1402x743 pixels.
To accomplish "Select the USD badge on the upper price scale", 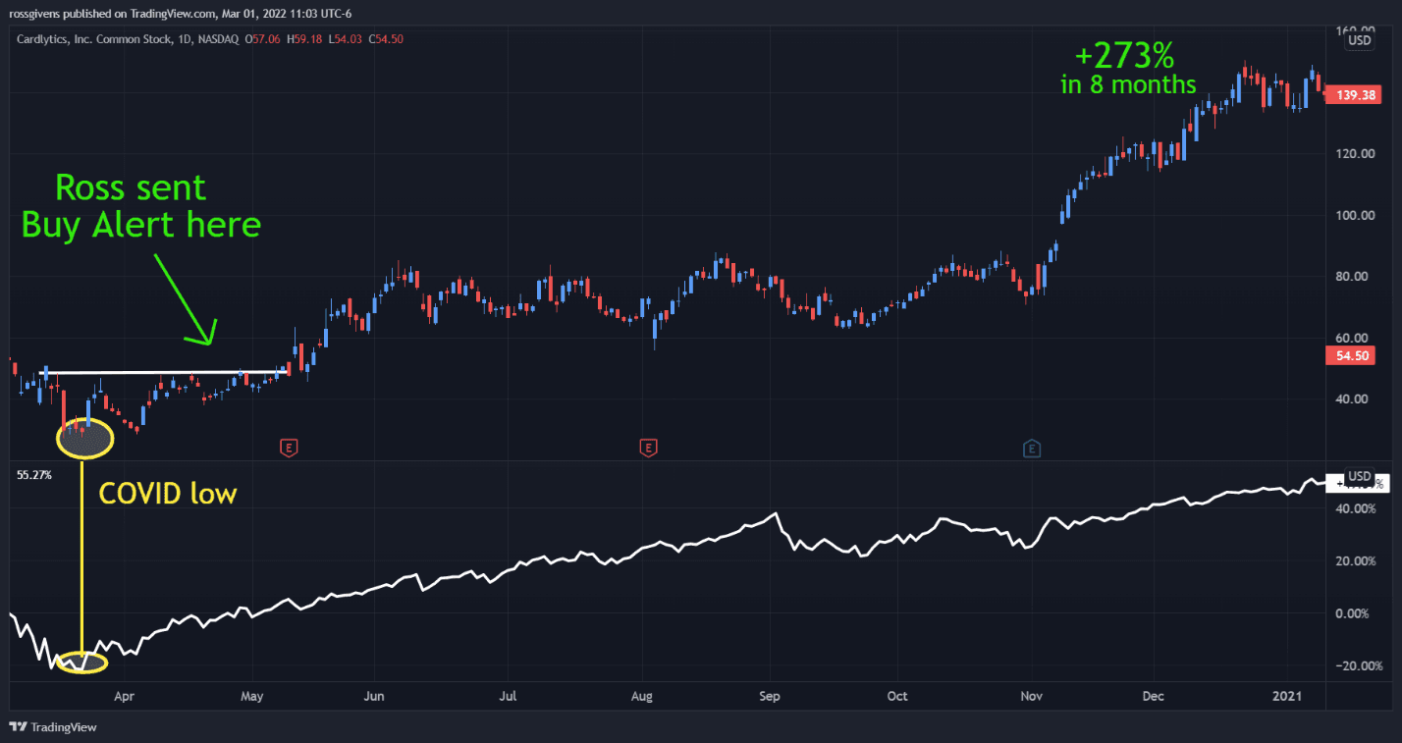I will coord(1358,40).
